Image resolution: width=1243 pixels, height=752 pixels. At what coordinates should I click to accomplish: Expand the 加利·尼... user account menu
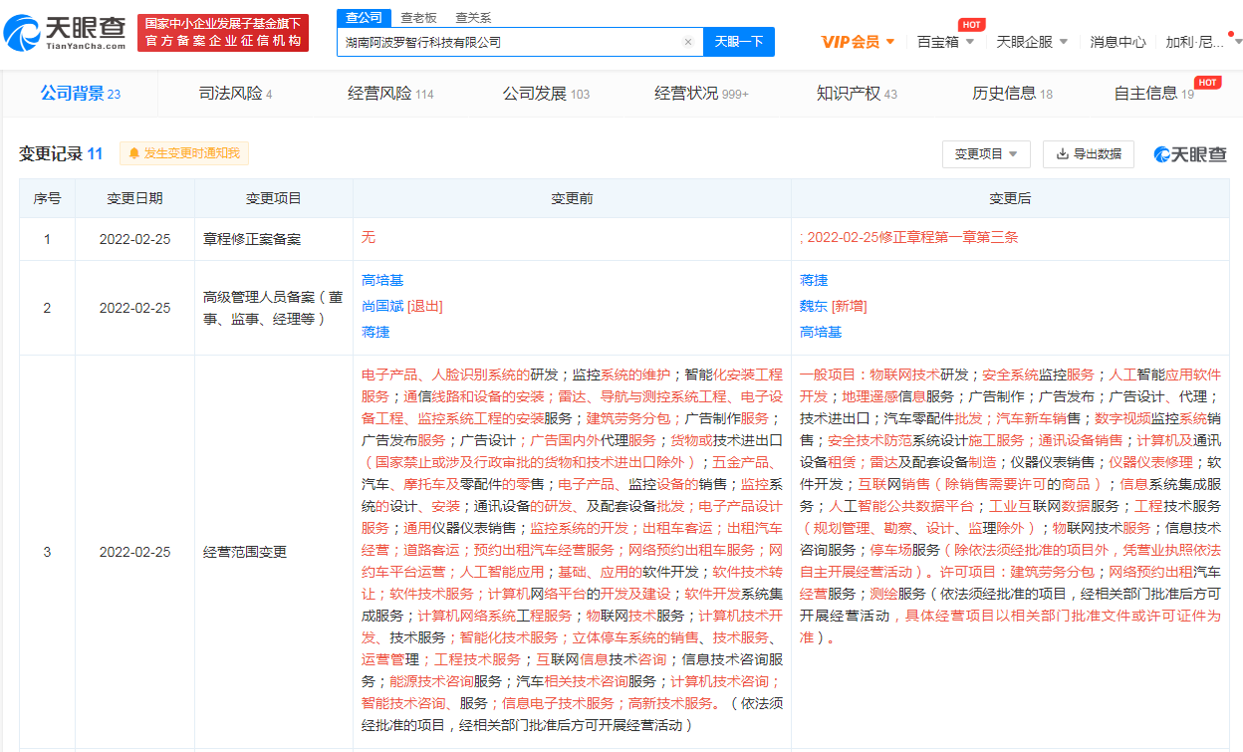click(1204, 42)
